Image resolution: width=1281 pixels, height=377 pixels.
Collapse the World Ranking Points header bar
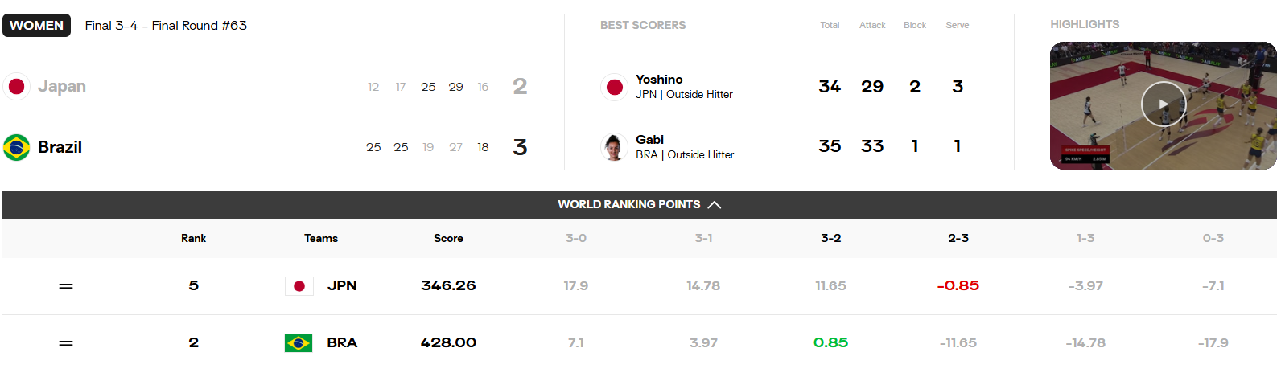tap(640, 204)
